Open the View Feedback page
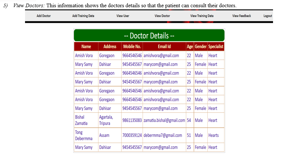The width and height of the screenshot is (281, 155). [241, 16]
